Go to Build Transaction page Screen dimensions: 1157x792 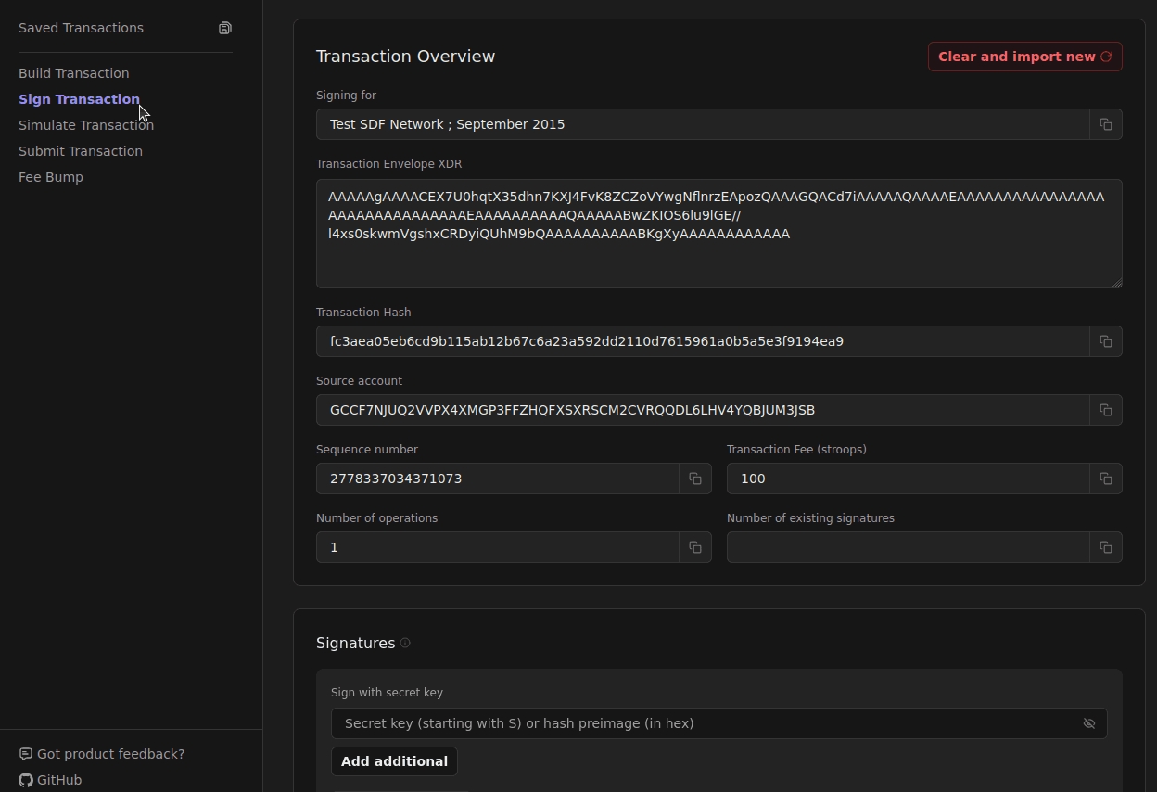point(74,73)
